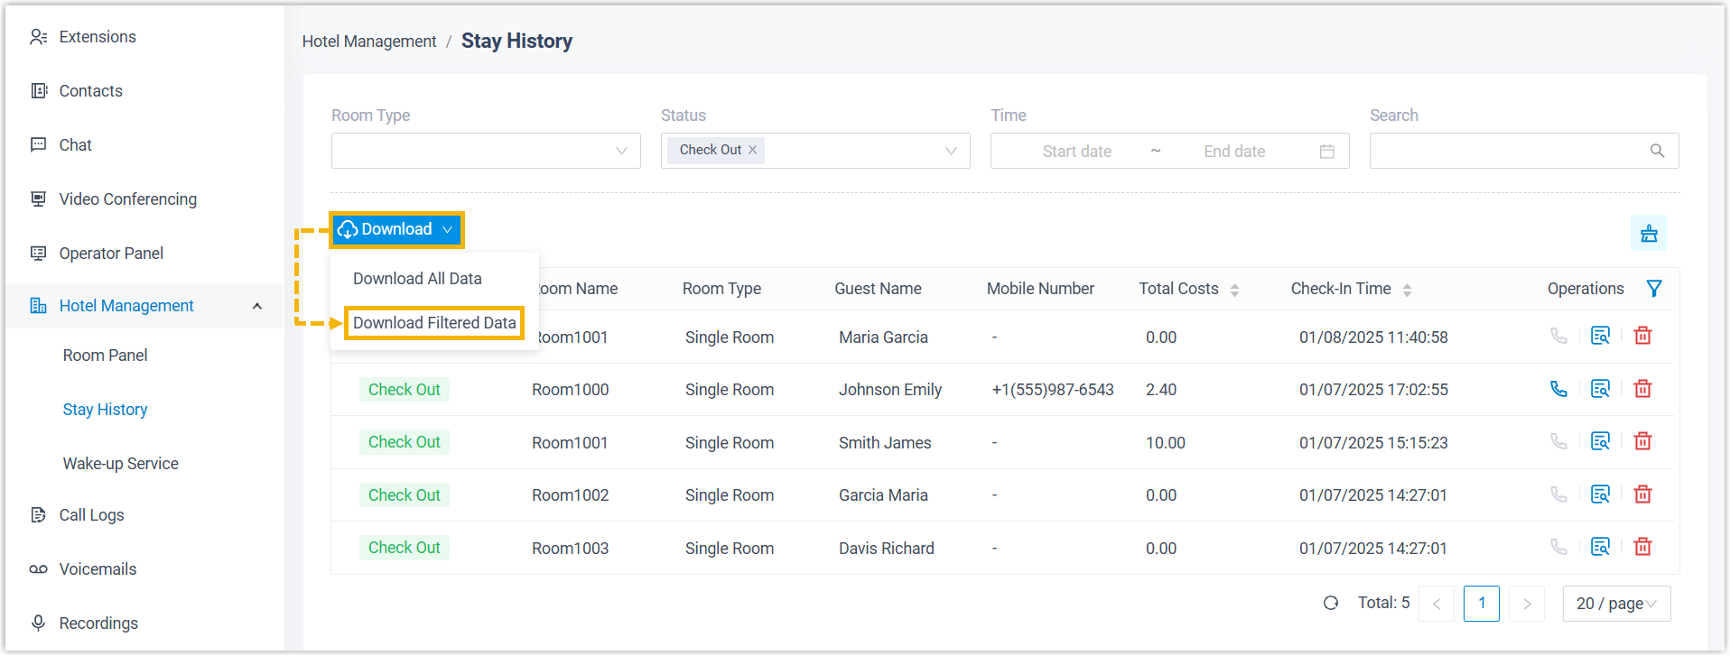This screenshot has height=656, width=1730.
Task: Click the filter funnel icon in Operations column
Action: 1653,289
